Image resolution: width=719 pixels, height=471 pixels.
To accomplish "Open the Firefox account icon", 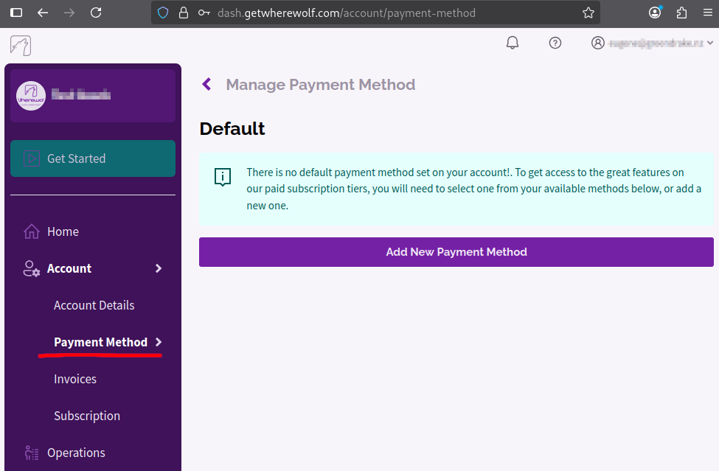I will [x=655, y=13].
